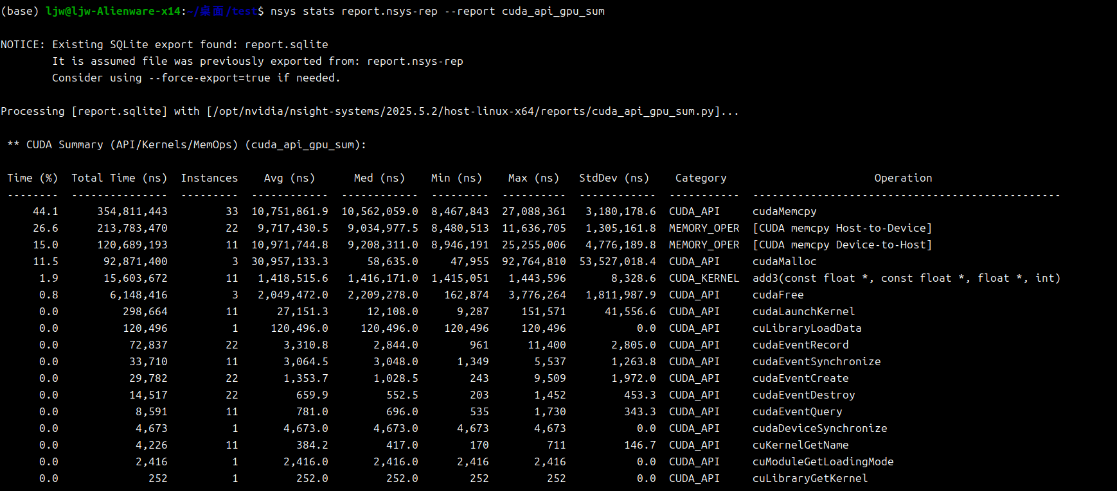1117x491 pixels.
Task: Click the add3 kernel function signature
Action: pyautogui.click(x=906, y=278)
